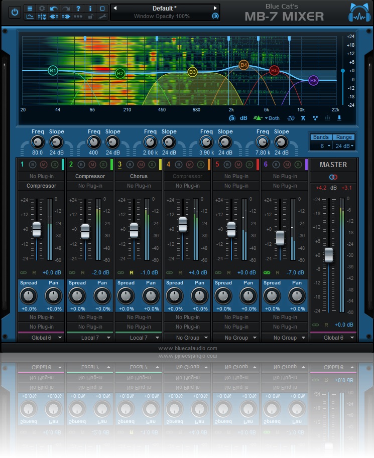Toggle the spectrum graph display icon

click(x=30, y=17)
